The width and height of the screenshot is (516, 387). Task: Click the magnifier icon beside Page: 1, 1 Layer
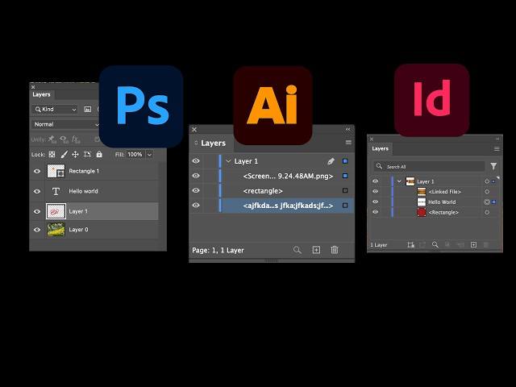298,250
